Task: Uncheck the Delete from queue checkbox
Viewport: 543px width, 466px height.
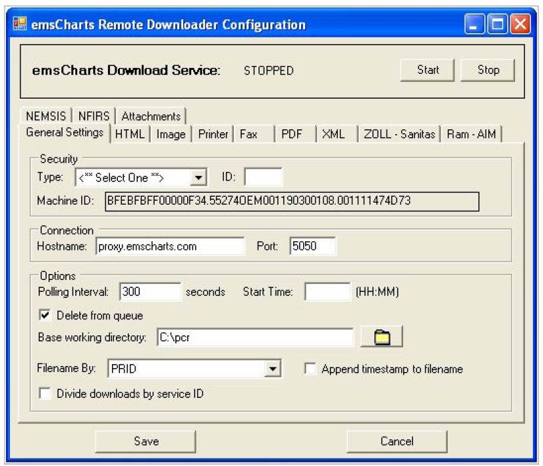Action: [45, 315]
